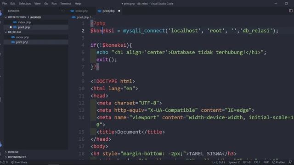Open the View menu
Viewport: 294px width, 165px height.
coord(37,4)
